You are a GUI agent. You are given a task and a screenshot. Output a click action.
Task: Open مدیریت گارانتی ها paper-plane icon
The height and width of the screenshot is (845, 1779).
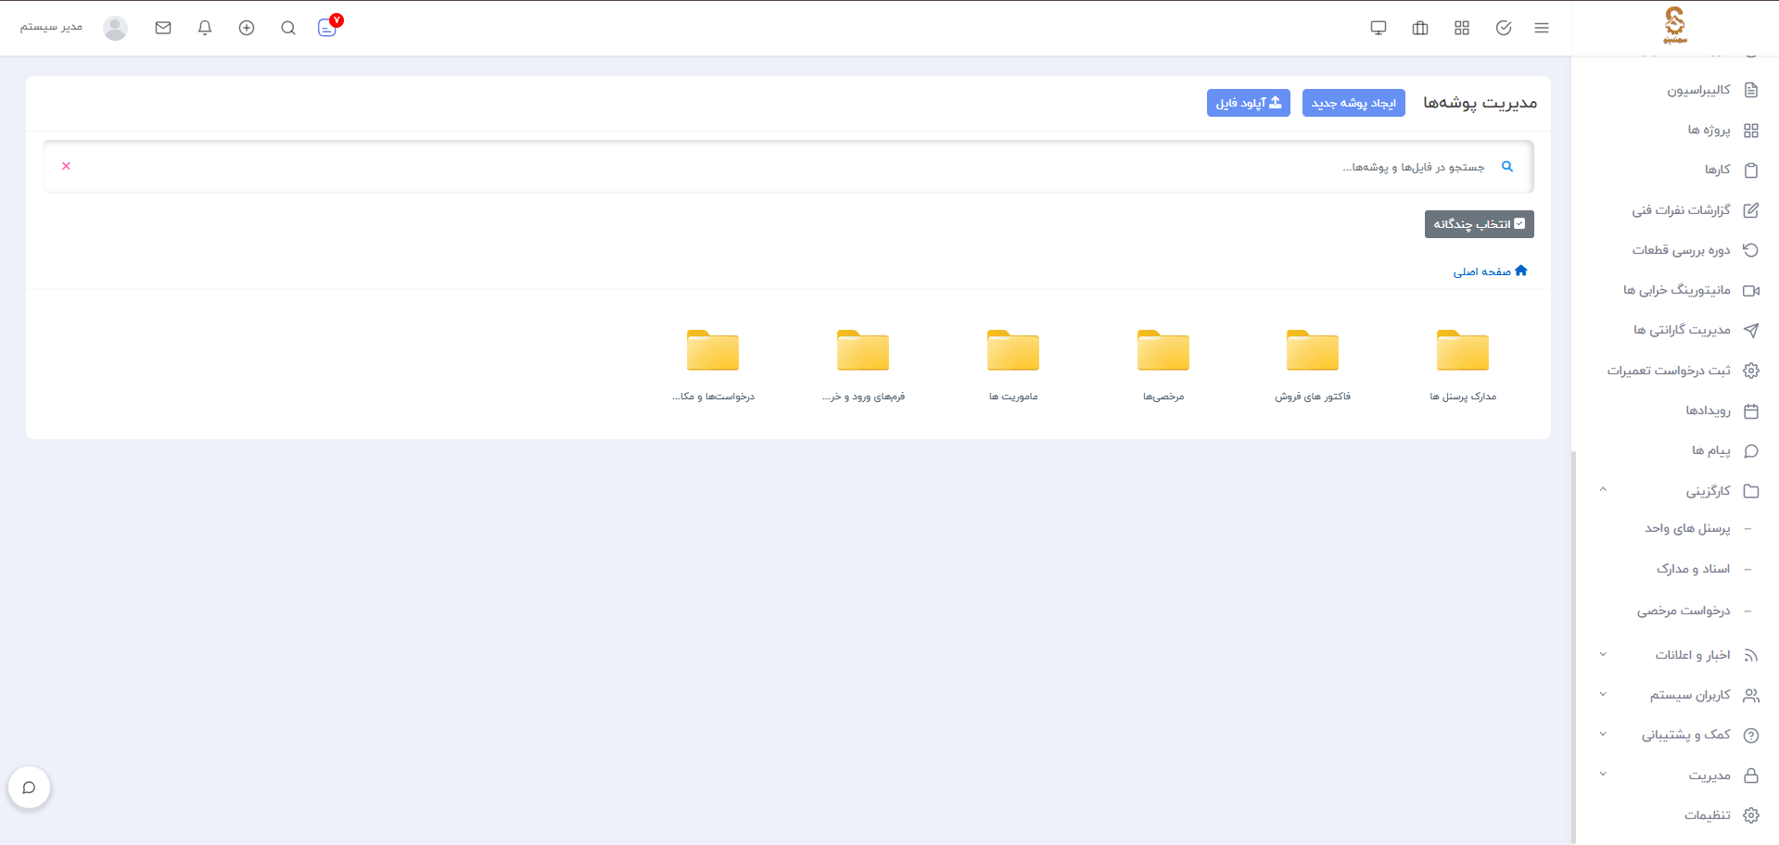1750,331
